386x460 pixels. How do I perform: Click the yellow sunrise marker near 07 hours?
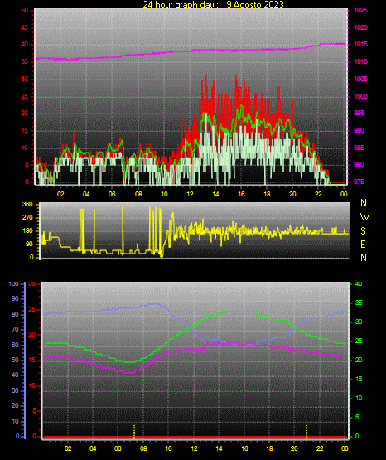(134, 431)
